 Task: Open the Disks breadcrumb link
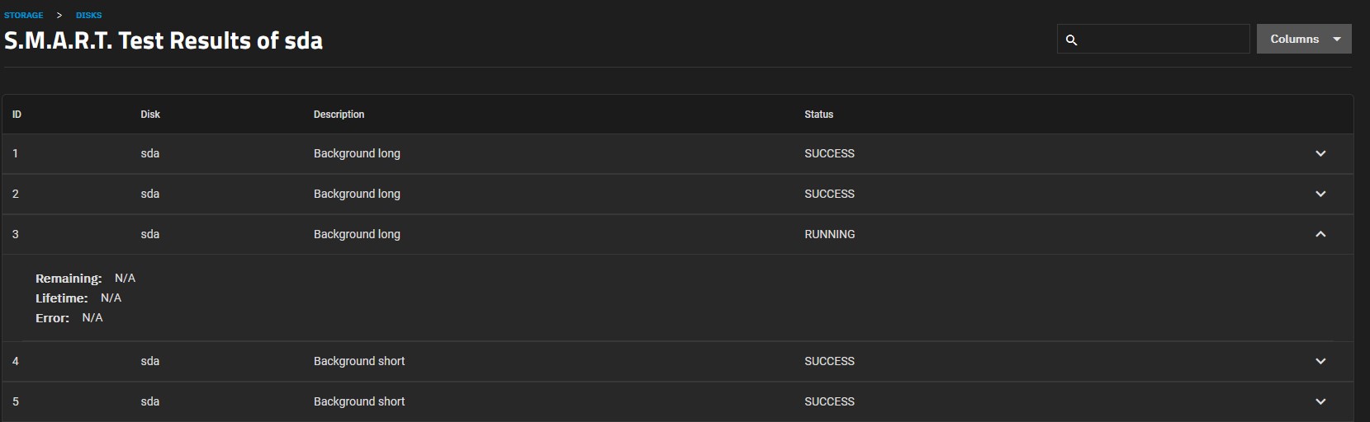point(88,15)
